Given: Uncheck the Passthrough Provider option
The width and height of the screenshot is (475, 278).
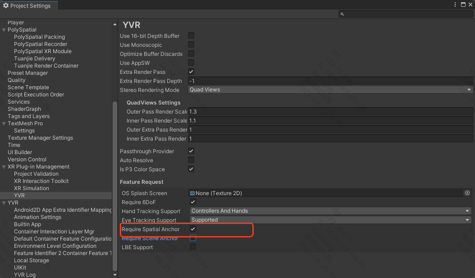Looking at the screenshot, I should click(191, 151).
